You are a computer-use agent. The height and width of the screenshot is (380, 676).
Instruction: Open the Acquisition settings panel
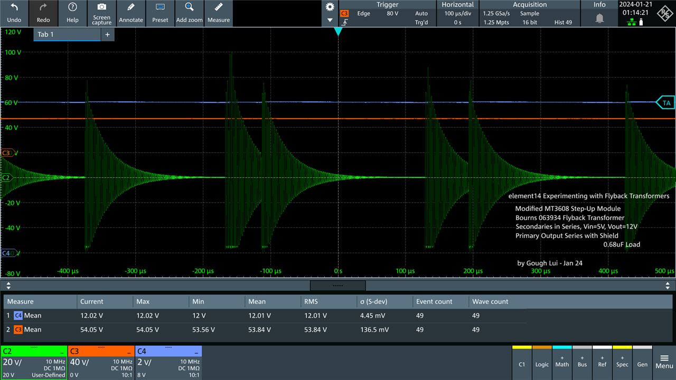pyautogui.click(x=529, y=13)
